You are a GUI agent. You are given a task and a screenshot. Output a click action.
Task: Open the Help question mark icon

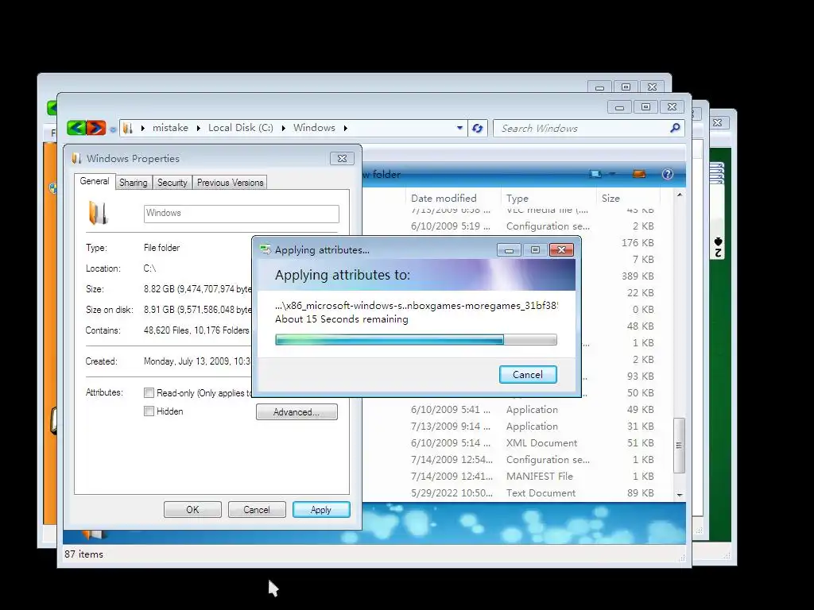pos(668,174)
